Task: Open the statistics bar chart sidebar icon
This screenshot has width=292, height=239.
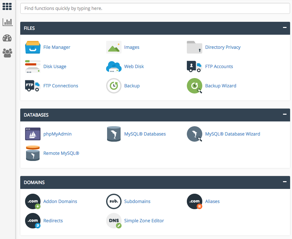Action: pos(7,22)
